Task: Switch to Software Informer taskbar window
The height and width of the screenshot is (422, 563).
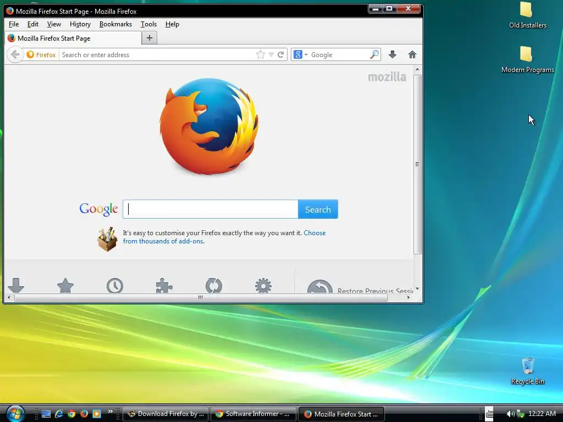Action: 253,414
